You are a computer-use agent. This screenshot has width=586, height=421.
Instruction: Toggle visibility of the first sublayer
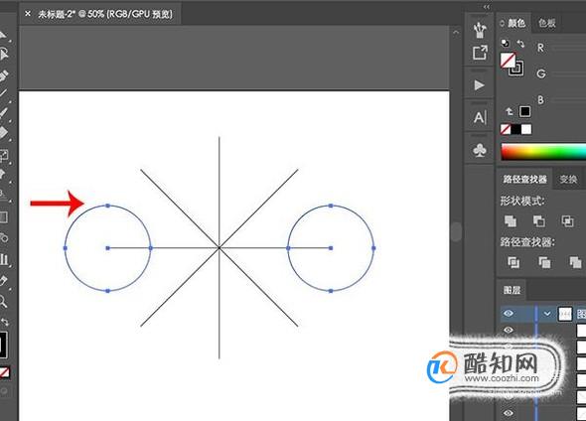click(509, 330)
